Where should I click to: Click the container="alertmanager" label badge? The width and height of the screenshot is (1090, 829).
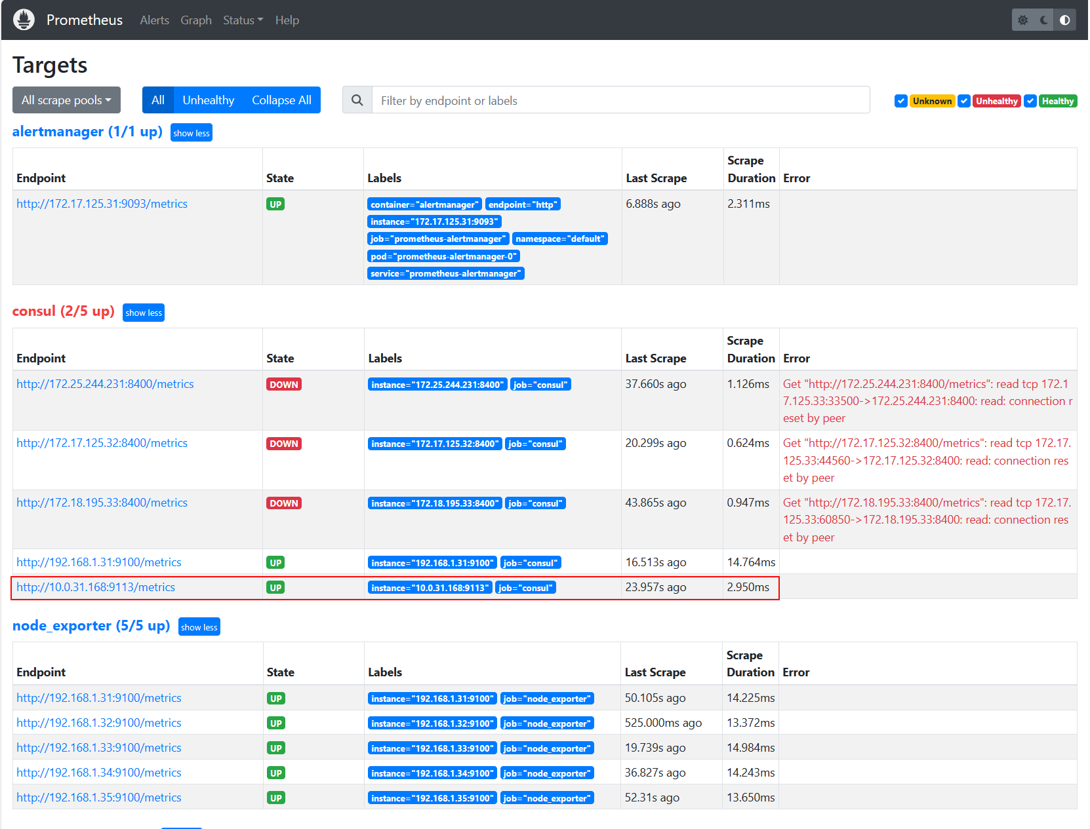[x=424, y=204]
